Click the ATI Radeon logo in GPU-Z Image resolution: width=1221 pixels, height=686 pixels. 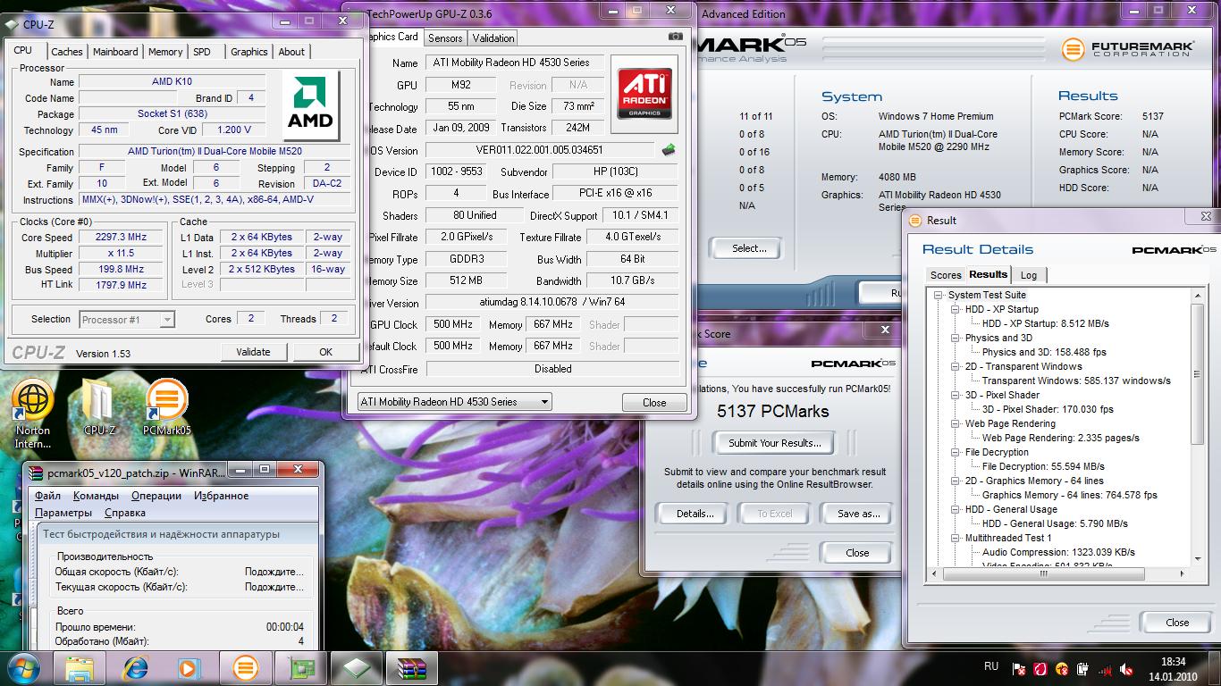coord(644,93)
